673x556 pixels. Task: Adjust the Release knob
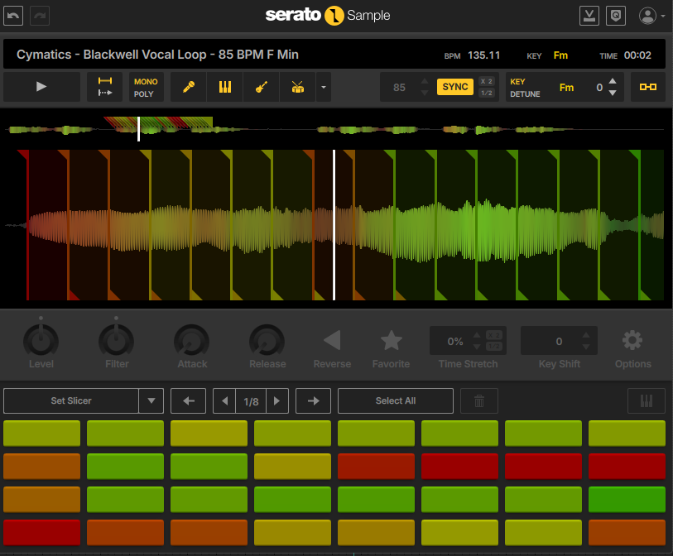pyautogui.click(x=267, y=342)
